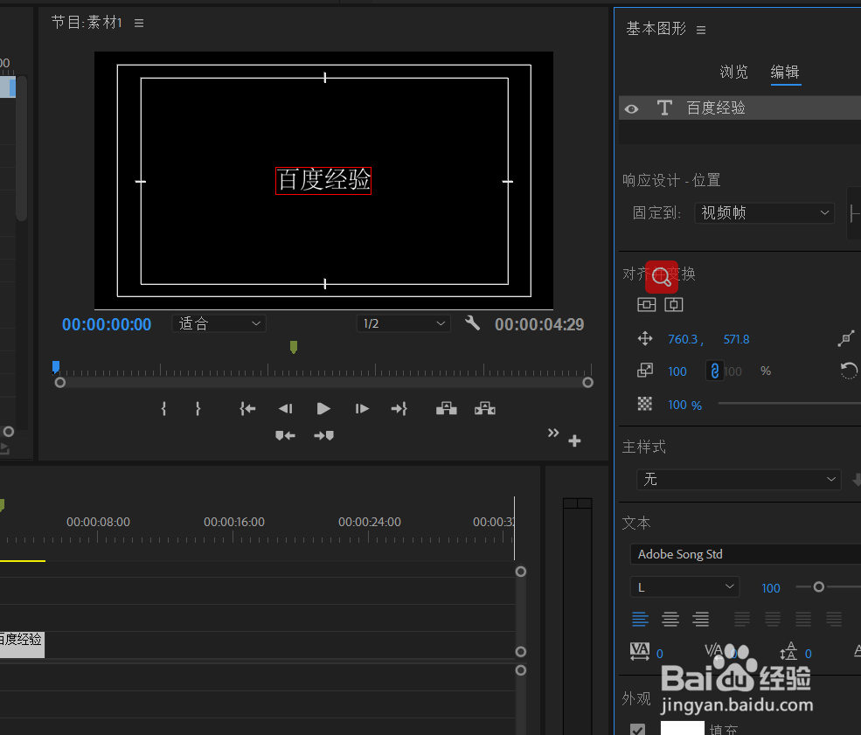Edit the position Y value 571.8
861x735 pixels.
736,339
